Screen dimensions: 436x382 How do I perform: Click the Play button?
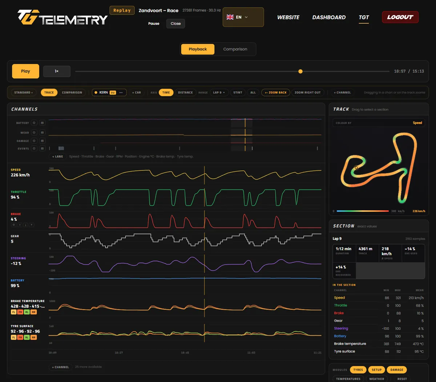[25, 71]
